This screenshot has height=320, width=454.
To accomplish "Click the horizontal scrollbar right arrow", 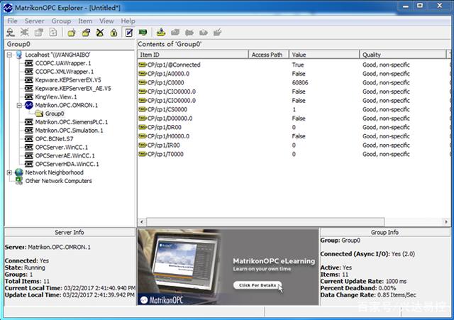I will pyautogui.click(x=446, y=222).
